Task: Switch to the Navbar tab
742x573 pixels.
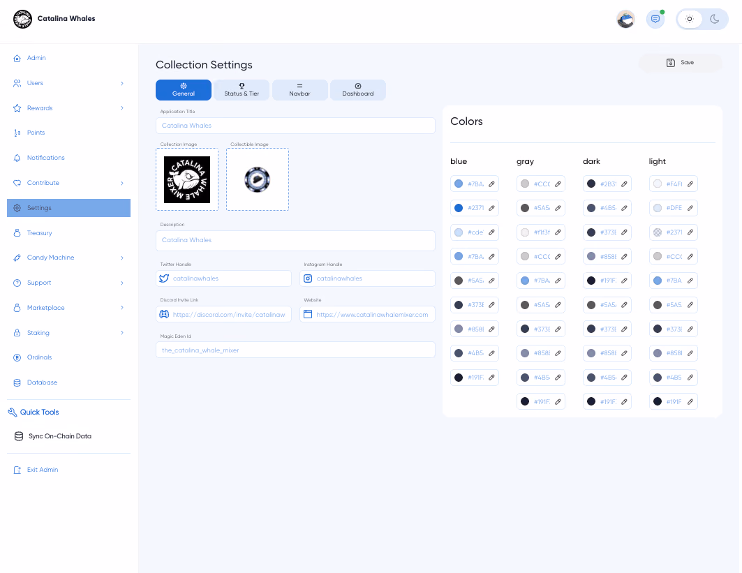Action: click(x=299, y=90)
